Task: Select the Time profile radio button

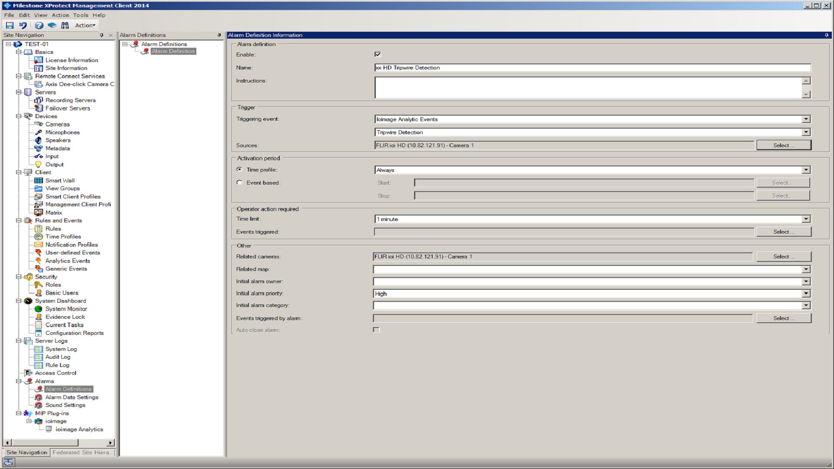Action: pyautogui.click(x=239, y=169)
